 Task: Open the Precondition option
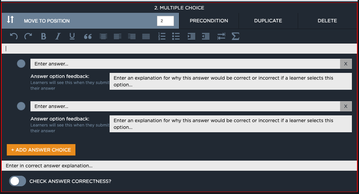coord(209,21)
